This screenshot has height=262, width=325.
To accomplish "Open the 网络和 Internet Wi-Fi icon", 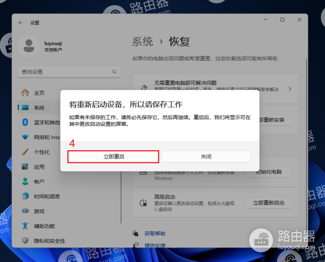I will [25, 137].
